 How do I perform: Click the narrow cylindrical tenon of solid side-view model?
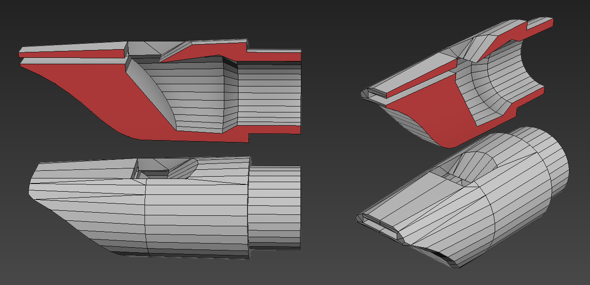274,207
